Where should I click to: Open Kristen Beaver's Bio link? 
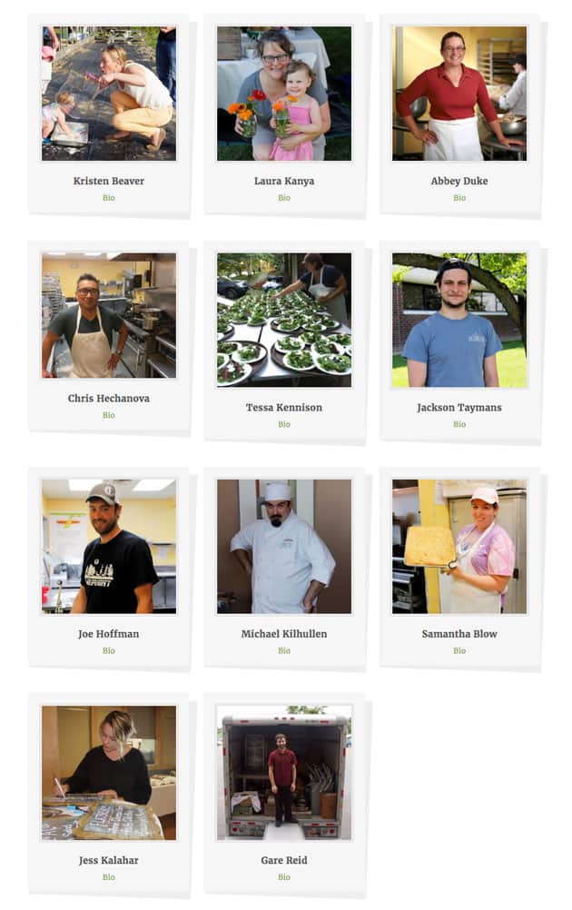coord(108,198)
